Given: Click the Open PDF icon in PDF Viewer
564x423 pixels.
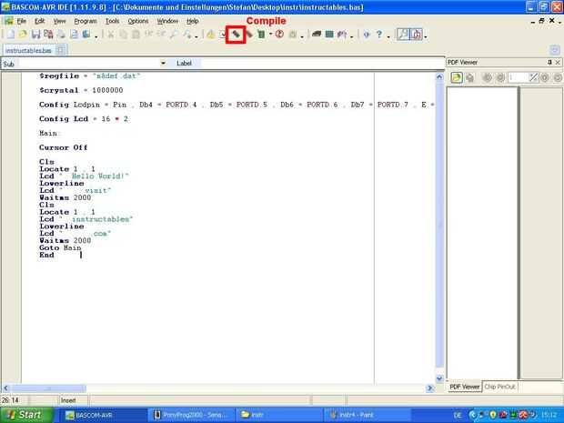Looking at the screenshot, I should point(457,77).
